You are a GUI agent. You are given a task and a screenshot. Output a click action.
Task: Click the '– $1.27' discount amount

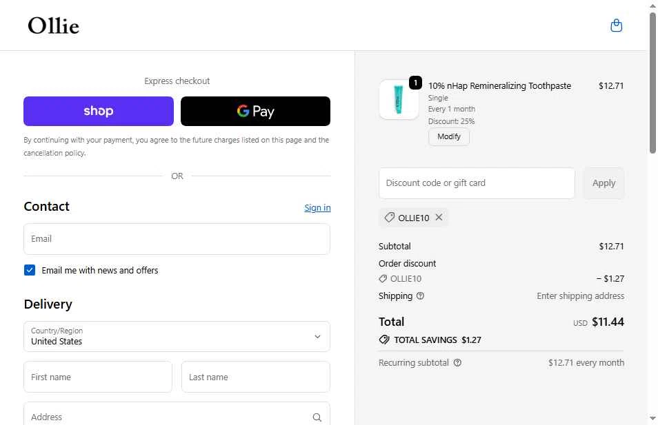point(610,279)
